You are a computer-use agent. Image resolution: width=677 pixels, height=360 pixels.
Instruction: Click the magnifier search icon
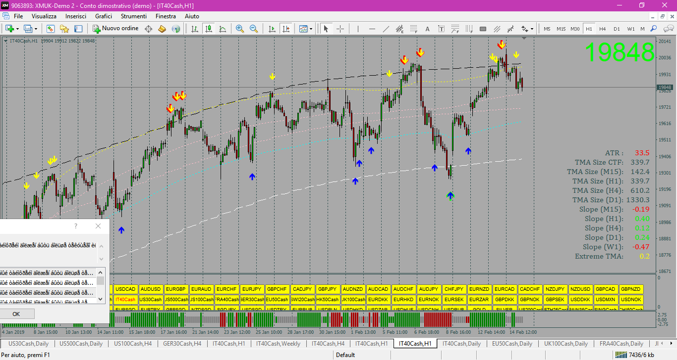(x=654, y=29)
